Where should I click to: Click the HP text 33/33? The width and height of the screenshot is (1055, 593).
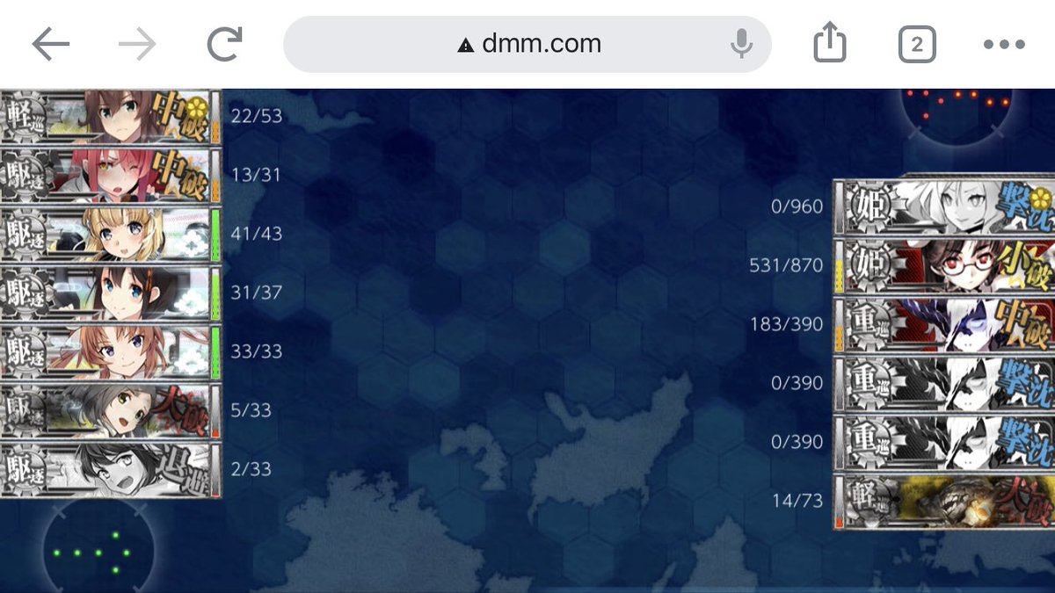pyautogui.click(x=256, y=351)
